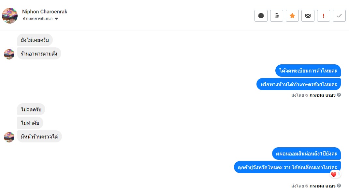Screen dimensions: 349x195
Task: Click the avatar beside มีหน้าร้านตรวจได้ message
Action: tap(9, 137)
